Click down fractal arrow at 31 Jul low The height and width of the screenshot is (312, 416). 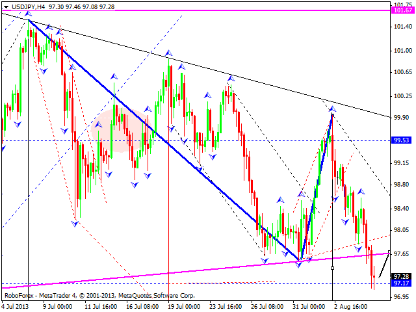[x=300, y=264]
